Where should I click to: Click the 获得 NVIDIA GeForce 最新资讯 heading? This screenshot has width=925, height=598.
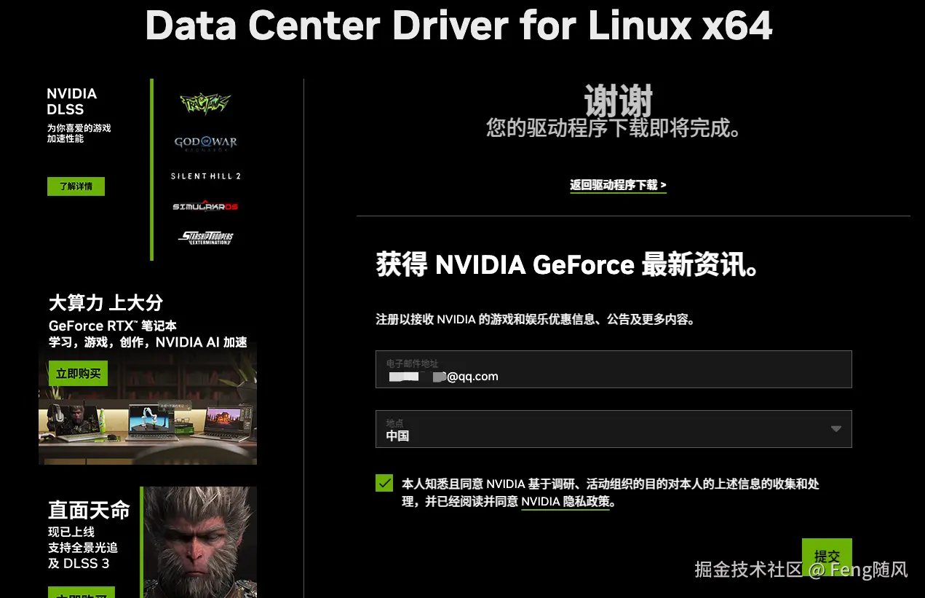568,265
